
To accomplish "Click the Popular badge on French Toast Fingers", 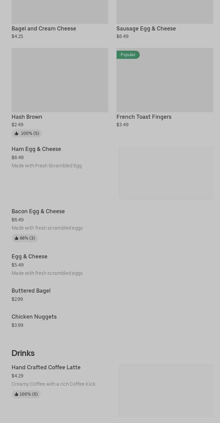I will [128, 55].
